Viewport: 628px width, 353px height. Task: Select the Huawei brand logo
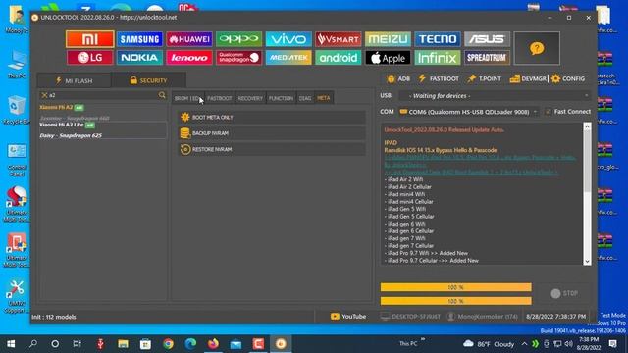click(189, 39)
